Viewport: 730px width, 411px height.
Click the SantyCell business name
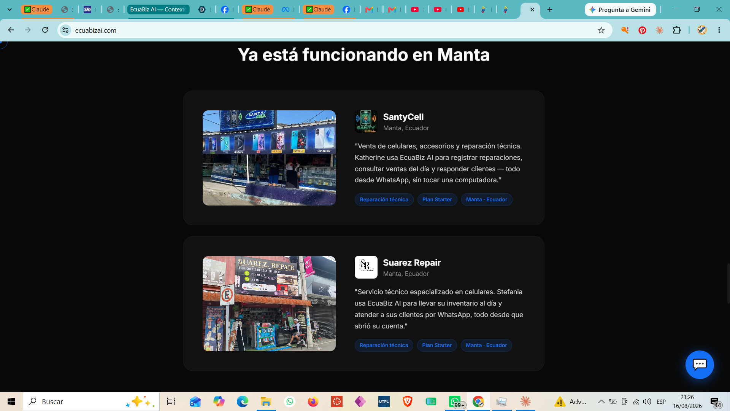(403, 117)
